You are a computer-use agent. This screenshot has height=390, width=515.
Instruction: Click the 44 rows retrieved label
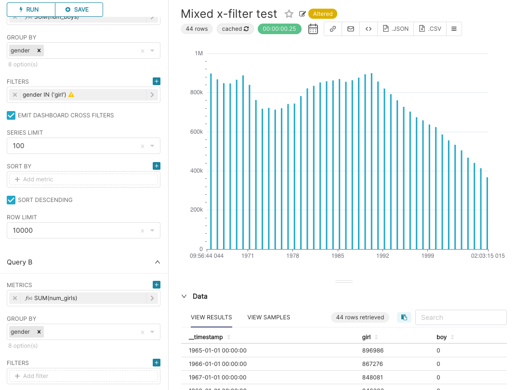click(x=360, y=317)
